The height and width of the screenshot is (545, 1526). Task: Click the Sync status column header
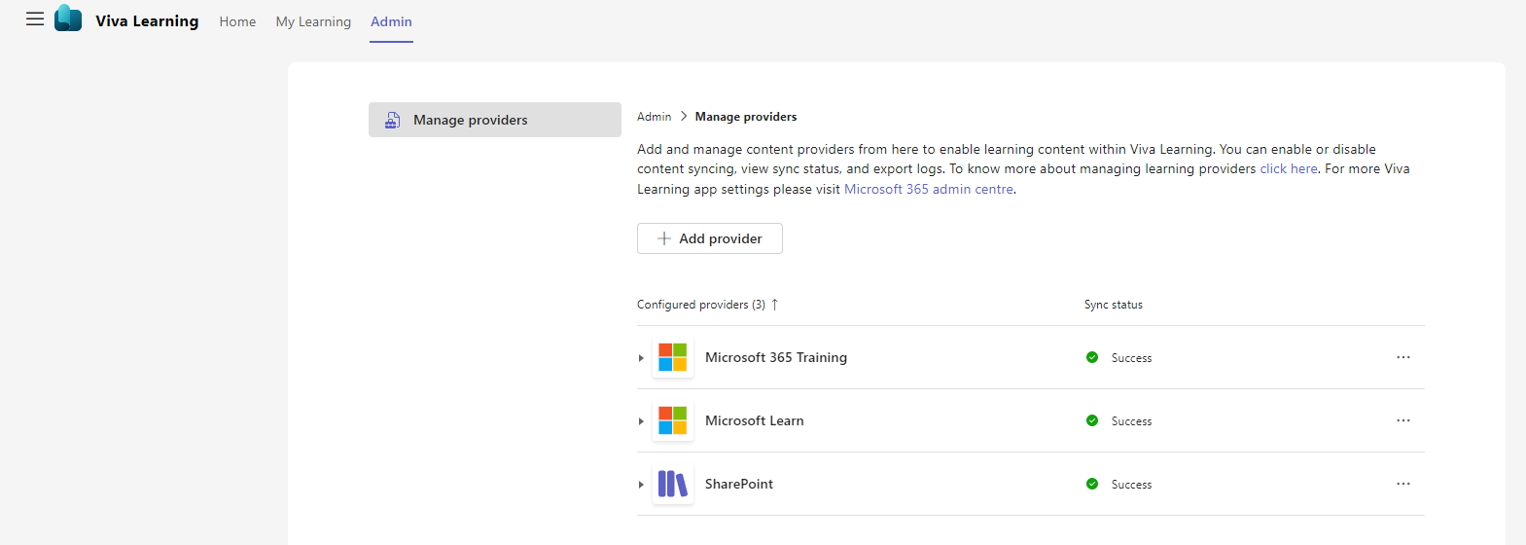[x=1114, y=305]
